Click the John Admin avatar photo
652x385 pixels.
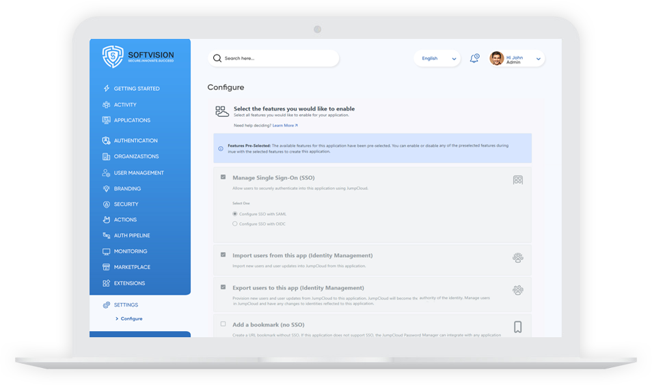496,59
